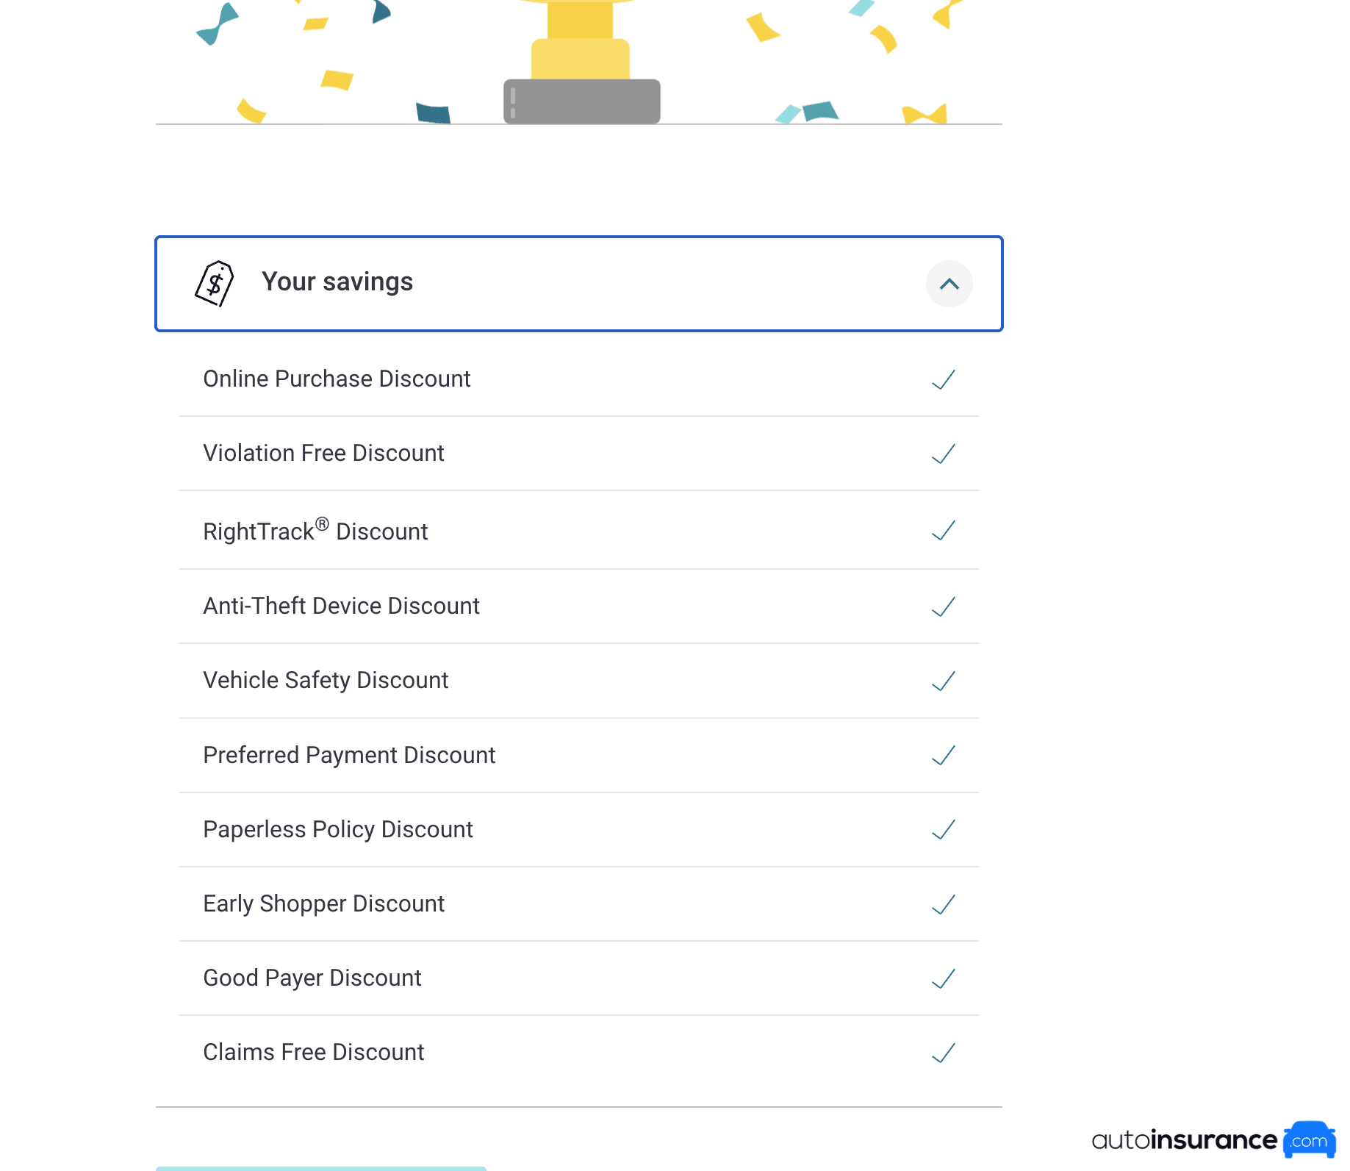
Task: Select the Good Payer Discount row
Action: [579, 978]
